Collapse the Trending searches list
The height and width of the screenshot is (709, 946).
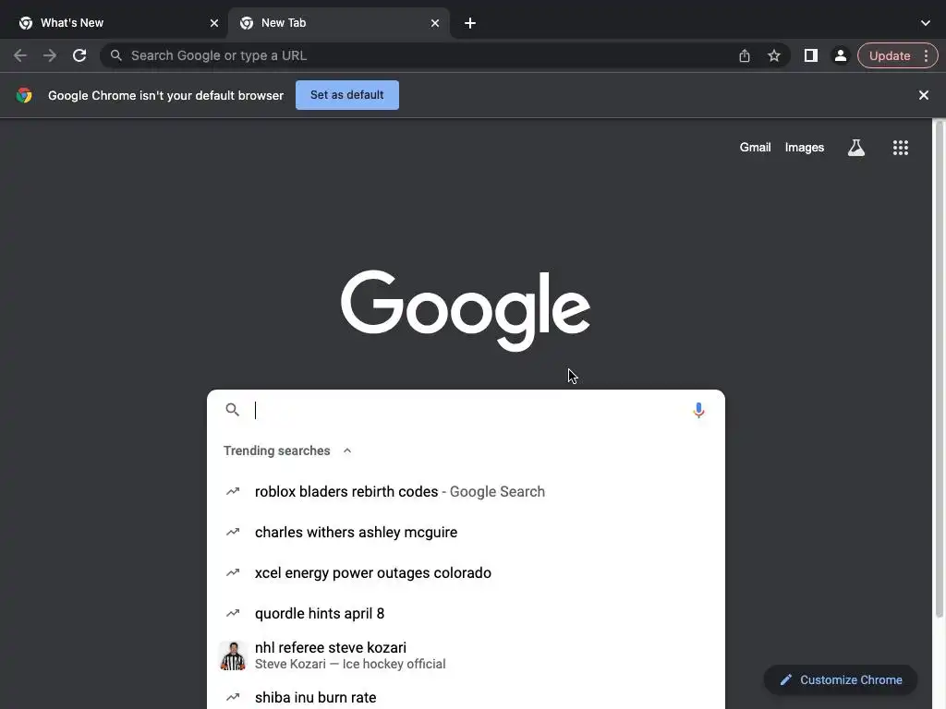(347, 451)
